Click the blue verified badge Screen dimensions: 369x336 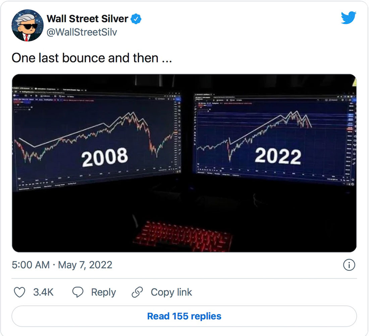click(x=136, y=19)
